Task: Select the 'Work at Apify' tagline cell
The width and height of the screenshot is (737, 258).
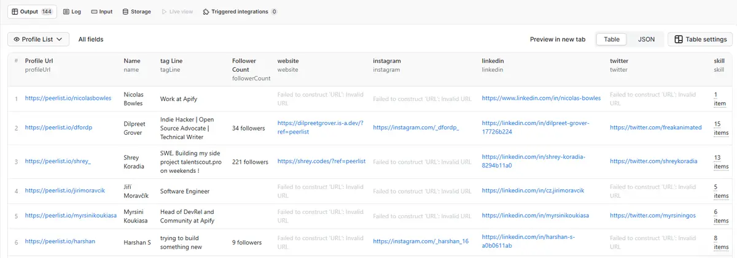Action: tap(179, 98)
